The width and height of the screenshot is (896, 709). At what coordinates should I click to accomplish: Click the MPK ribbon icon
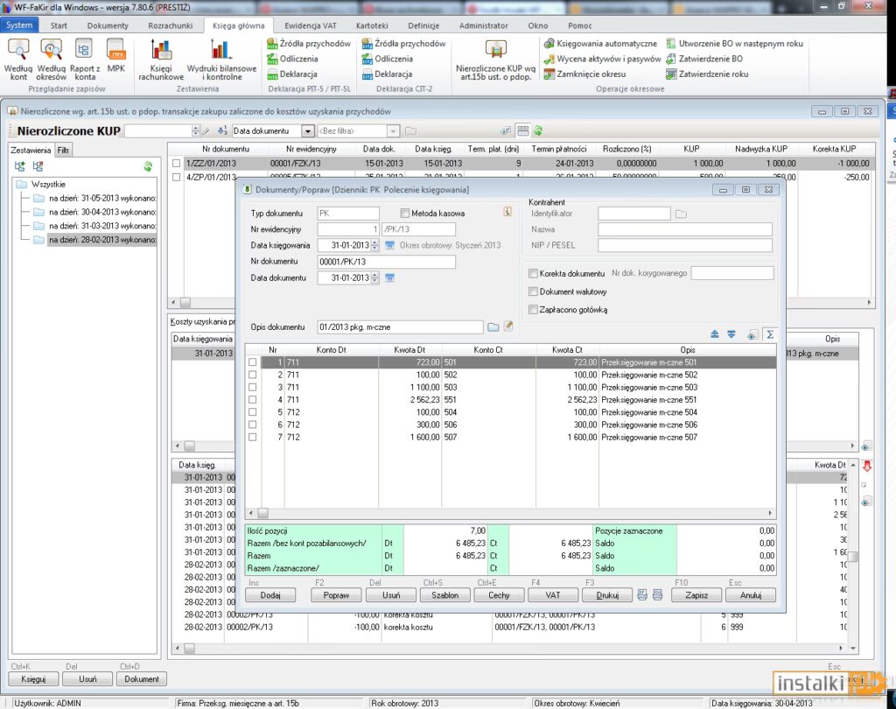[116, 51]
